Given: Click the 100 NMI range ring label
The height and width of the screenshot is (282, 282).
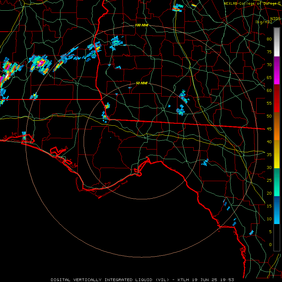Looking at the screenshot, I should coord(142,25).
